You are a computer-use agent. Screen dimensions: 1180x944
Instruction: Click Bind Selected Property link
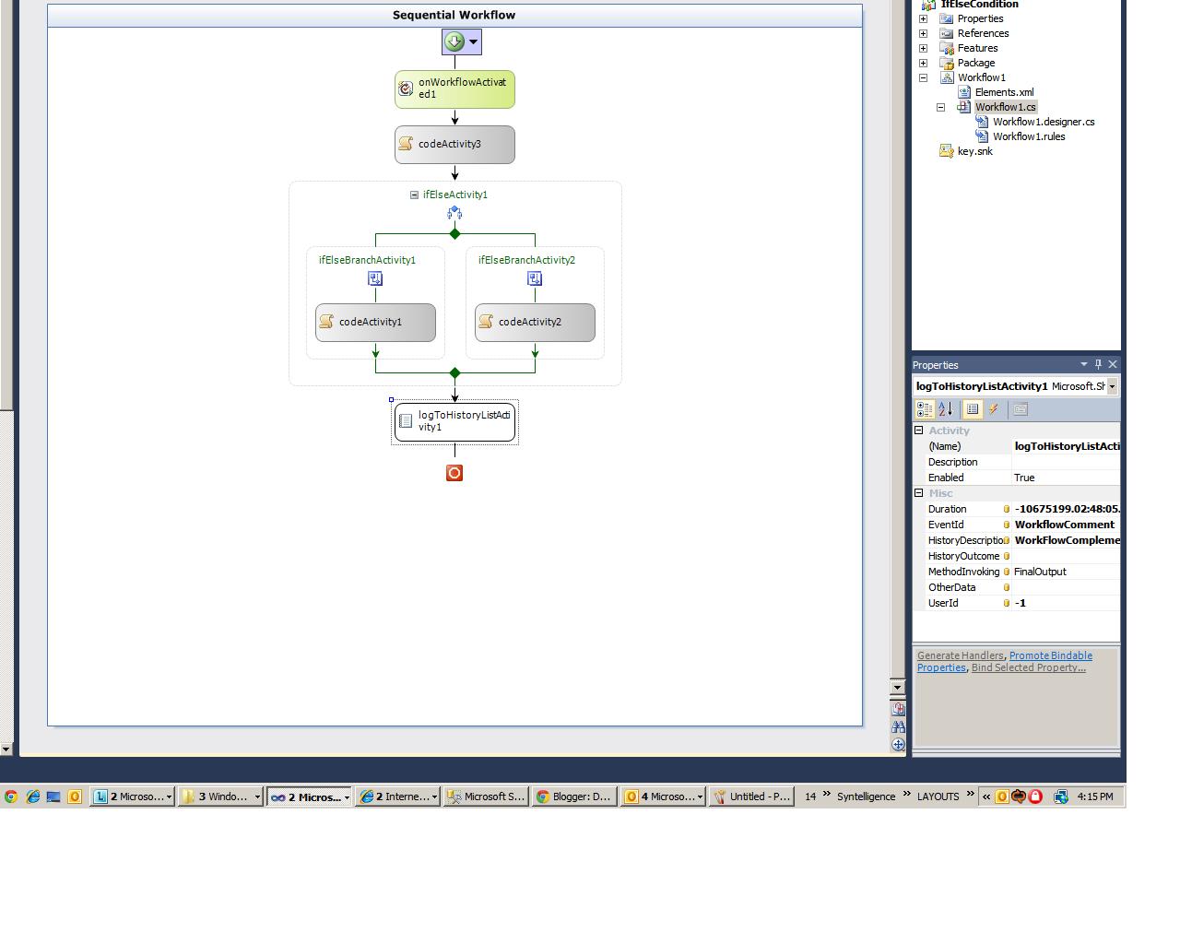[x=1029, y=667]
